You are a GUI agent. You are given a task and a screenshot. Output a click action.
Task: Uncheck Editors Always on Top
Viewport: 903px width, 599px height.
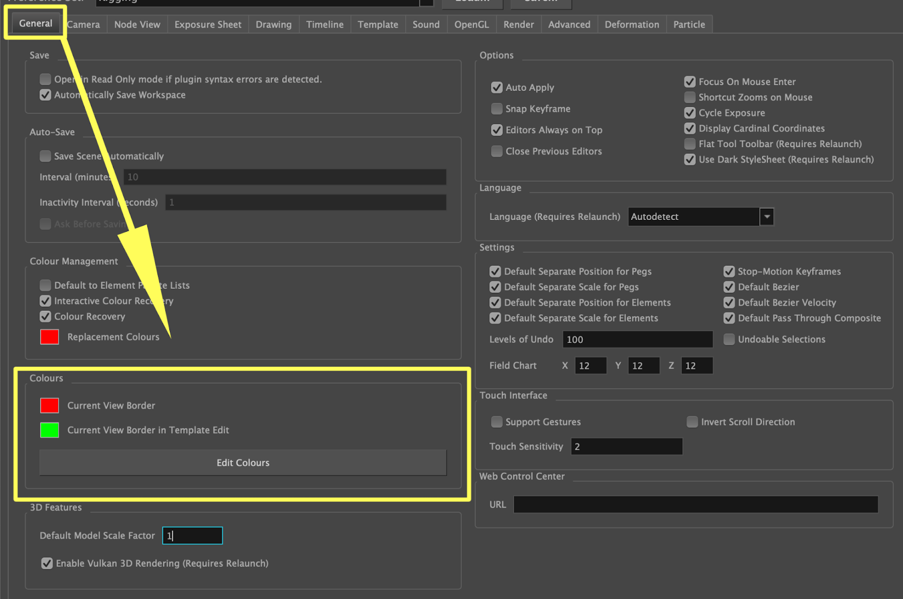(x=497, y=130)
